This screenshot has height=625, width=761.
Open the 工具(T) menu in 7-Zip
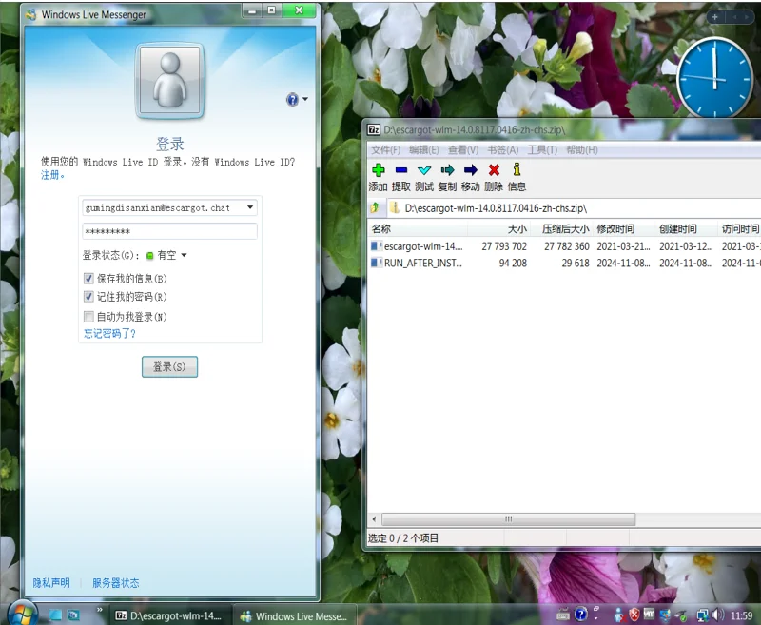pyautogui.click(x=542, y=150)
